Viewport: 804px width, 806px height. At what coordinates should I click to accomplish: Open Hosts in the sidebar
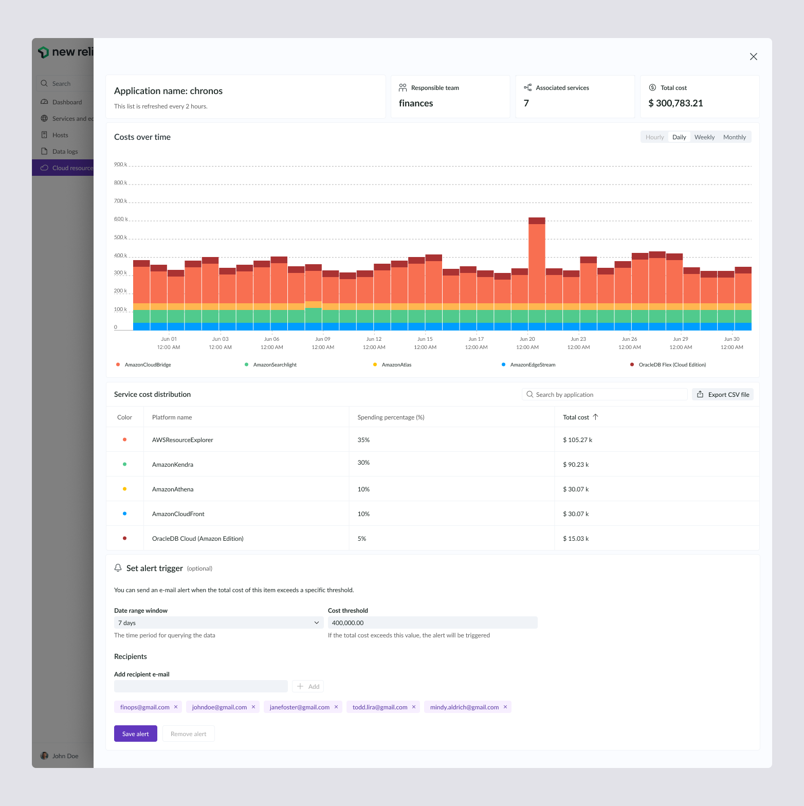[63, 135]
